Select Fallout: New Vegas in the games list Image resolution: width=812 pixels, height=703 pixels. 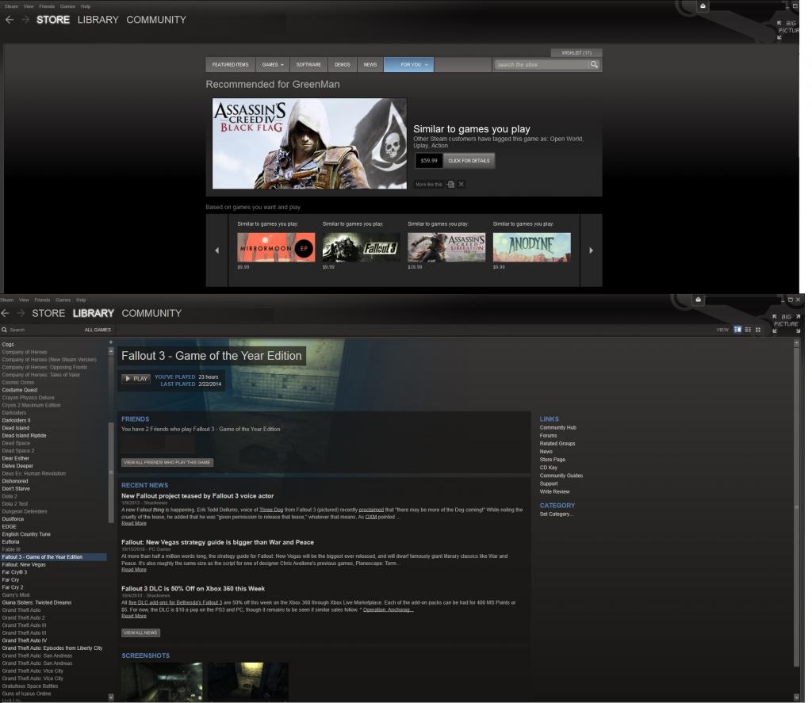(x=24, y=564)
